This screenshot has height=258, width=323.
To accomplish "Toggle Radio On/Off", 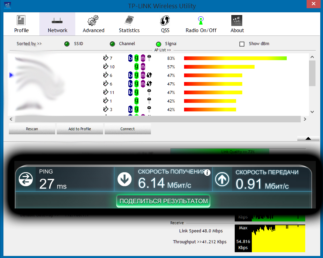I will [201, 24].
